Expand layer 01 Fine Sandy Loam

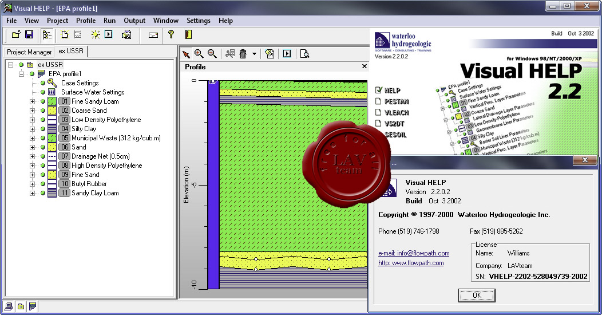(x=32, y=101)
